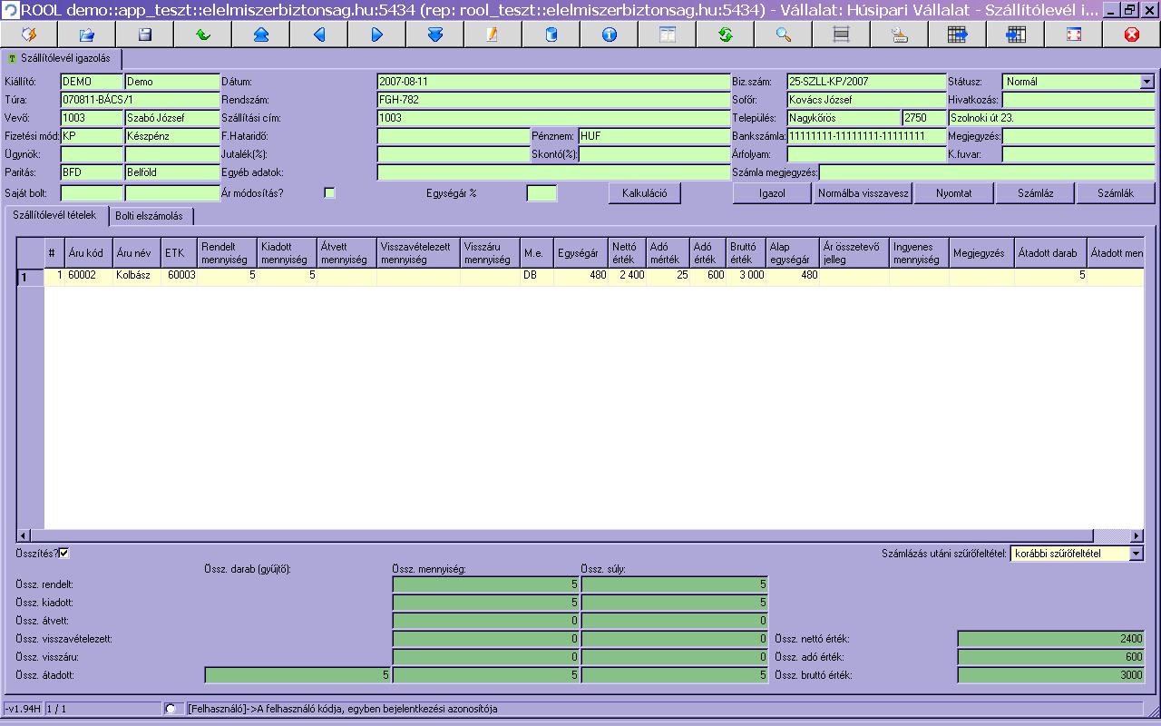Go to previous record with left arrow
Image resolution: width=1161 pixels, height=726 pixels.
tap(319, 34)
